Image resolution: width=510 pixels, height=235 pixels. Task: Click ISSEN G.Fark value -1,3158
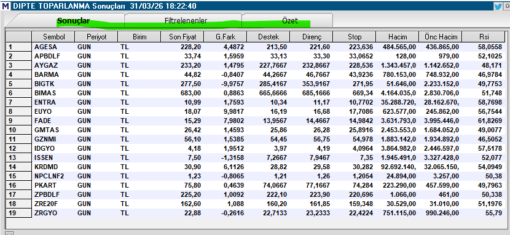pyautogui.click(x=232, y=158)
